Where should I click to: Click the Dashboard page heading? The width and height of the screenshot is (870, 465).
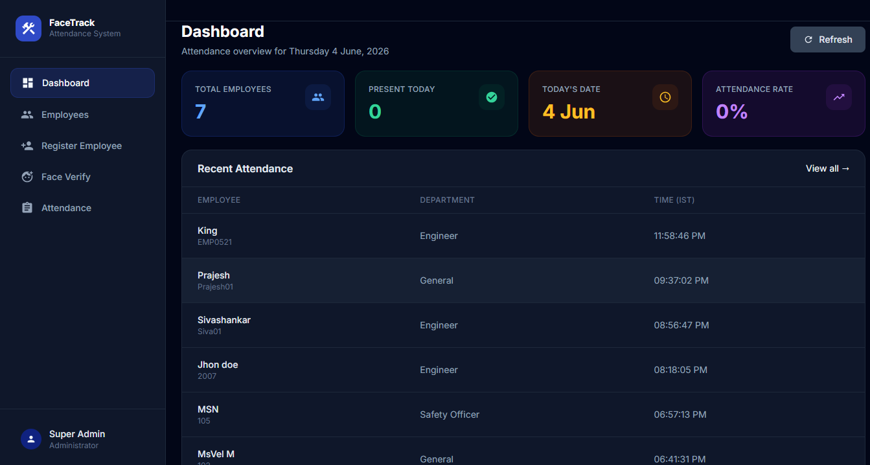(x=223, y=32)
